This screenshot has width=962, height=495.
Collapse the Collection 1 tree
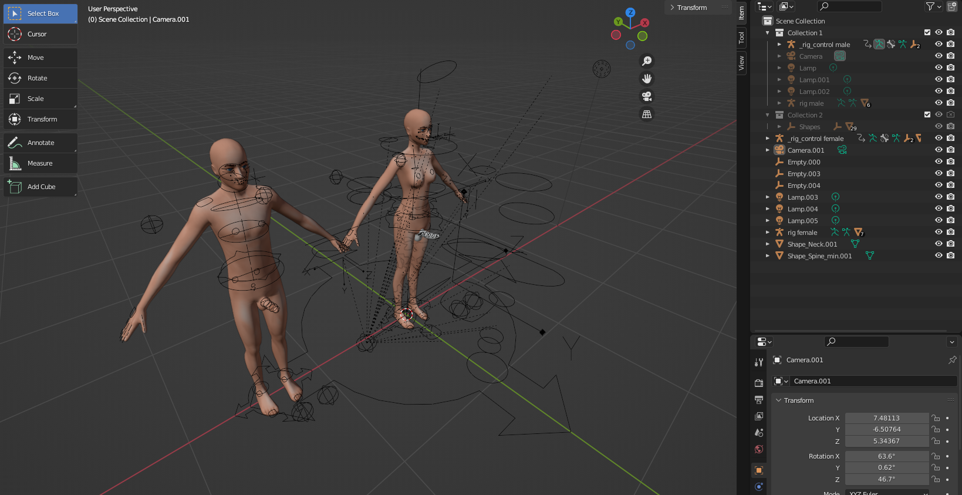click(x=767, y=33)
